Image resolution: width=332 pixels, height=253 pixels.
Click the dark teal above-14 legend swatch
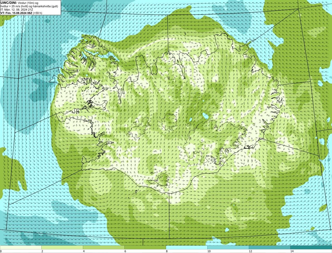(x=311, y=247)
